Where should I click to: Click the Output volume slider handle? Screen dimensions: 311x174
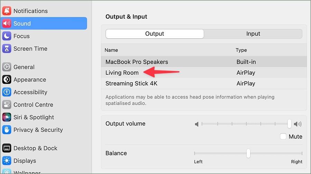click(289, 124)
